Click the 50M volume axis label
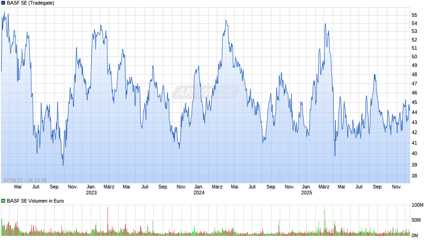The image size is (429, 240). 416,220
